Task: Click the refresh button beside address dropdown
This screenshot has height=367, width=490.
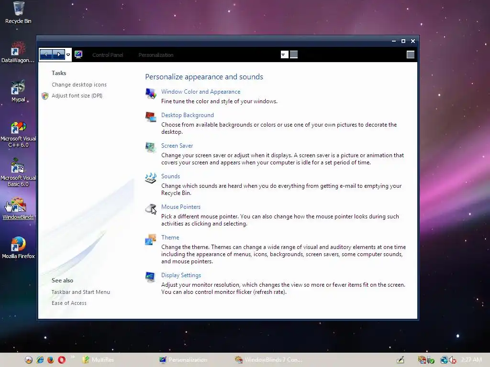Action: pos(294,54)
